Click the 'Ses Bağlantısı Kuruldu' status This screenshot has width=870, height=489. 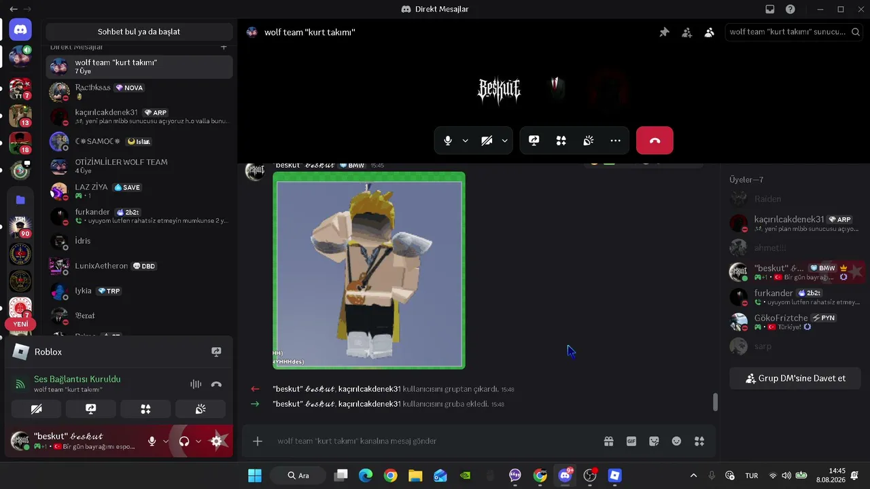tap(77, 379)
